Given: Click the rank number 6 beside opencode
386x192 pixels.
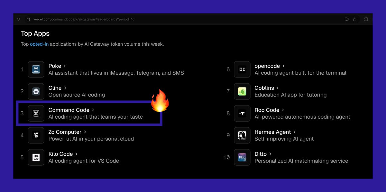Looking at the screenshot, I should click(228, 69).
